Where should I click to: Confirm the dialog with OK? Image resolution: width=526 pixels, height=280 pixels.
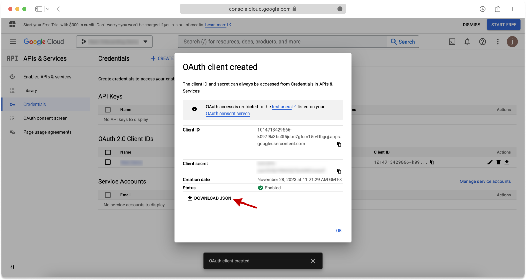point(339,231)
